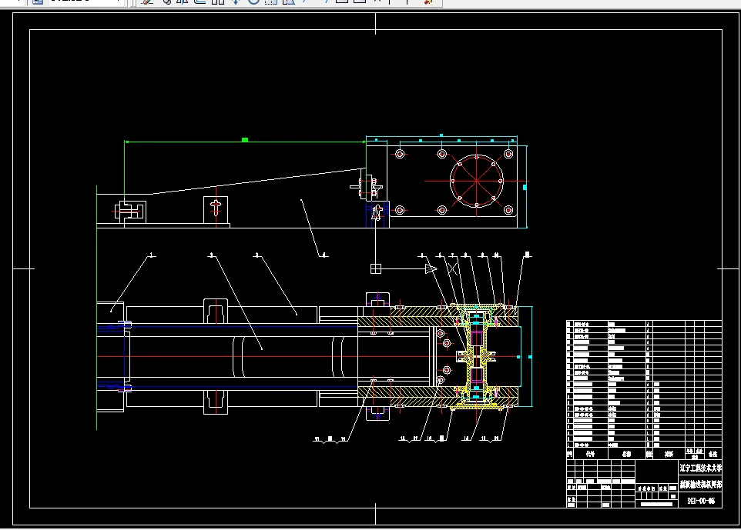Click the 材料 header cell in the parts list

[669, 454]
